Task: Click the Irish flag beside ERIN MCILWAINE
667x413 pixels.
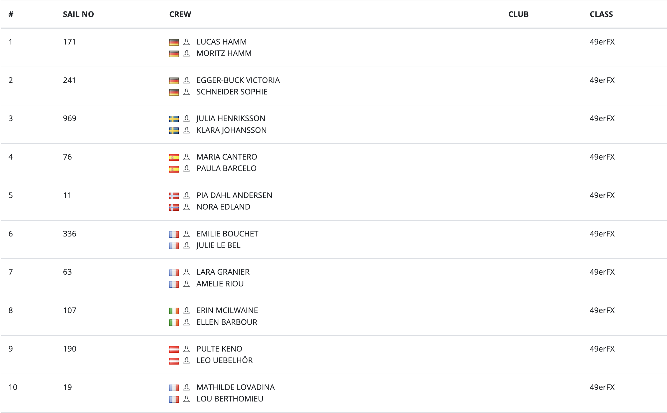Action: pyautogui.click(x=174, y=311)
